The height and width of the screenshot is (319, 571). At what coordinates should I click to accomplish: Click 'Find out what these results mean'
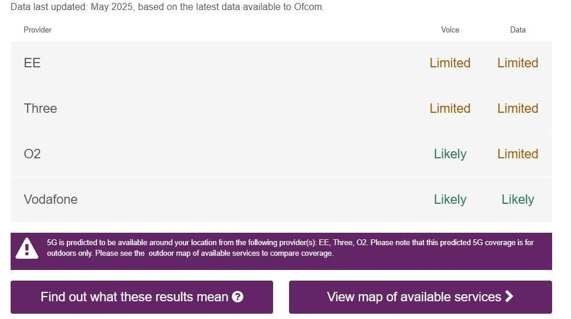[x=135, y=297]
